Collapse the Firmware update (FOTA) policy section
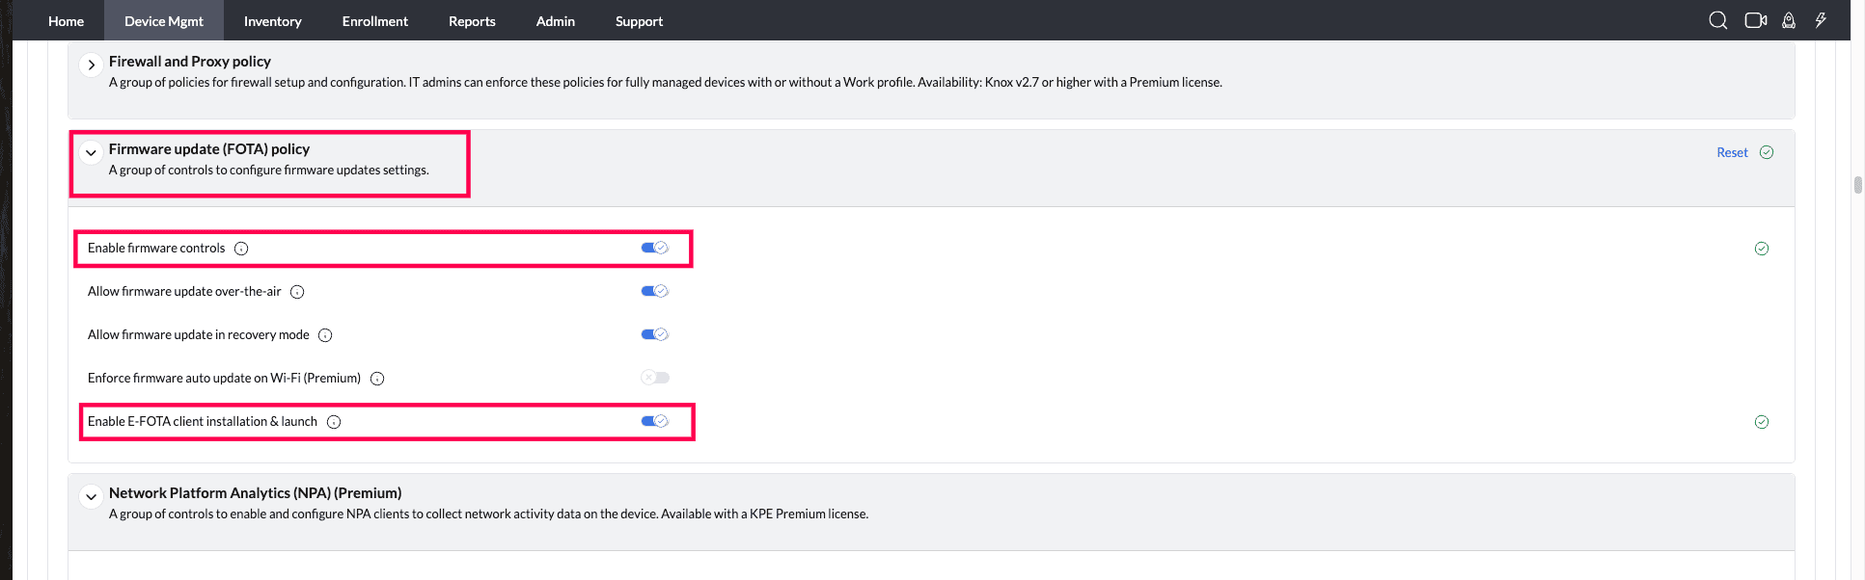Image resolution: width=1865 pixels, height=580 pixels. click(x=91, y=152)
